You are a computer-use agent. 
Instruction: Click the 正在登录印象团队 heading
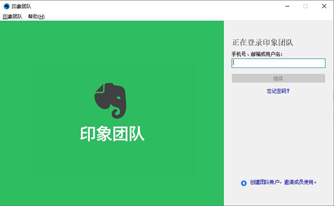[262, 42]
